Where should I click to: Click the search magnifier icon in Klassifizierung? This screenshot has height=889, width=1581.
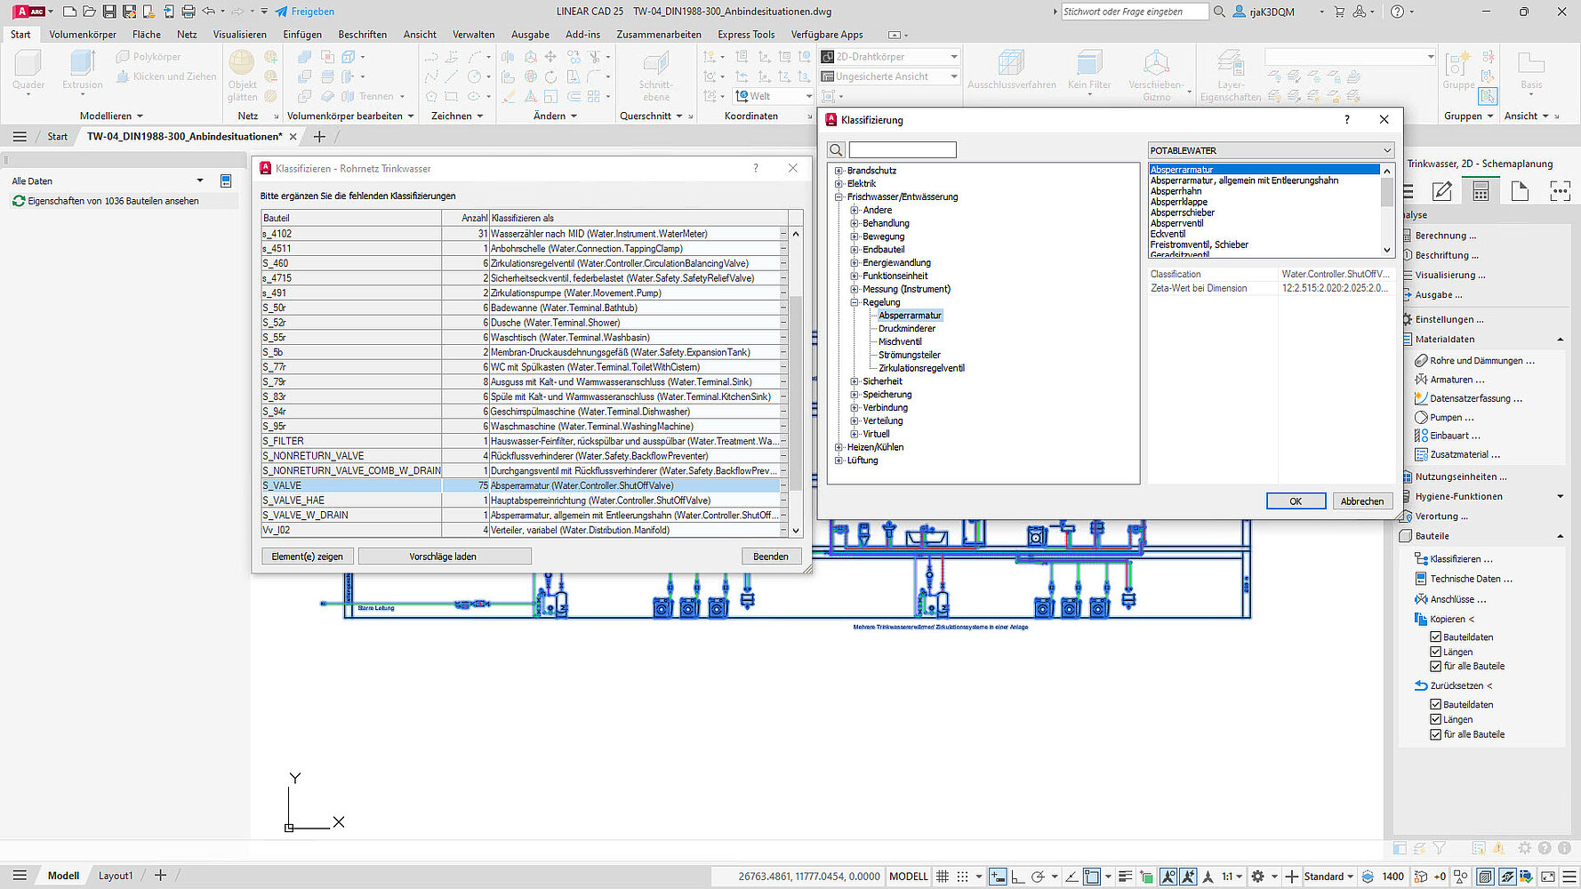tap(836, 150)
